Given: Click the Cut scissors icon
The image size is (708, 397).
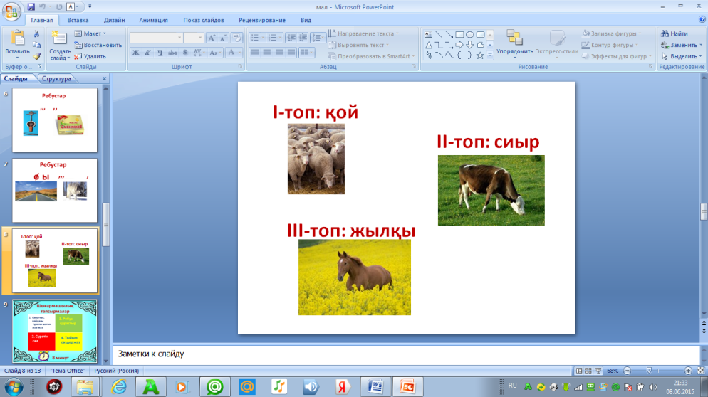Looking at the screenshot, I should point(36,34).
